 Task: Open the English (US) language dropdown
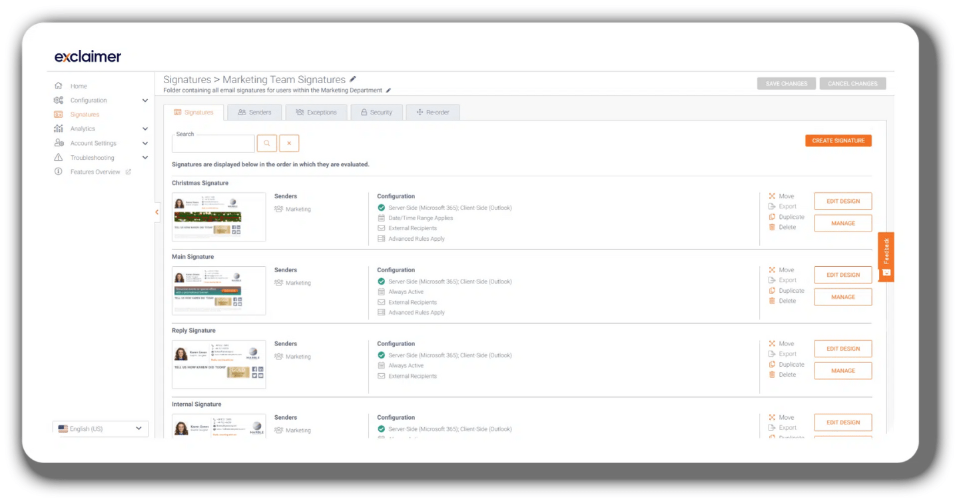click(x=100, y=428)
